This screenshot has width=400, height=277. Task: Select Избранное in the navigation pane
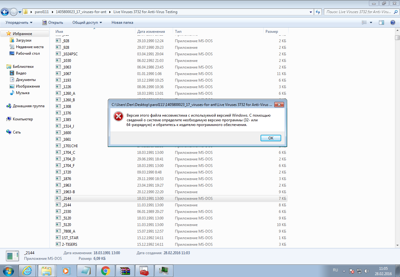tap(24, 34)
